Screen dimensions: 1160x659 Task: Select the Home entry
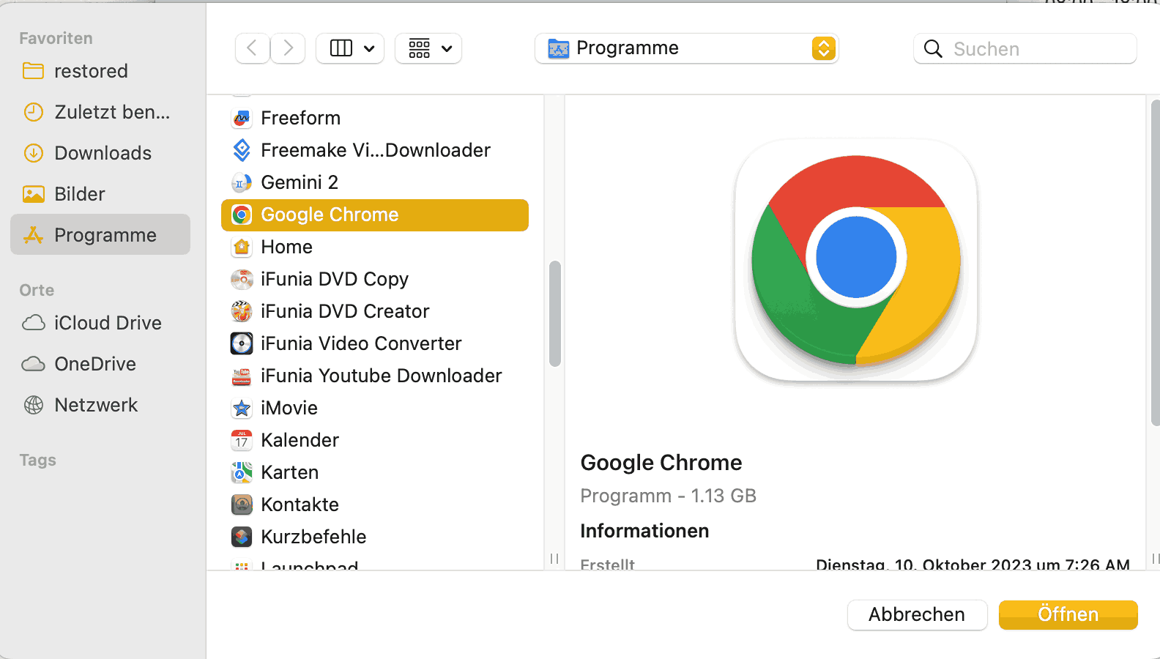point(375,247)
